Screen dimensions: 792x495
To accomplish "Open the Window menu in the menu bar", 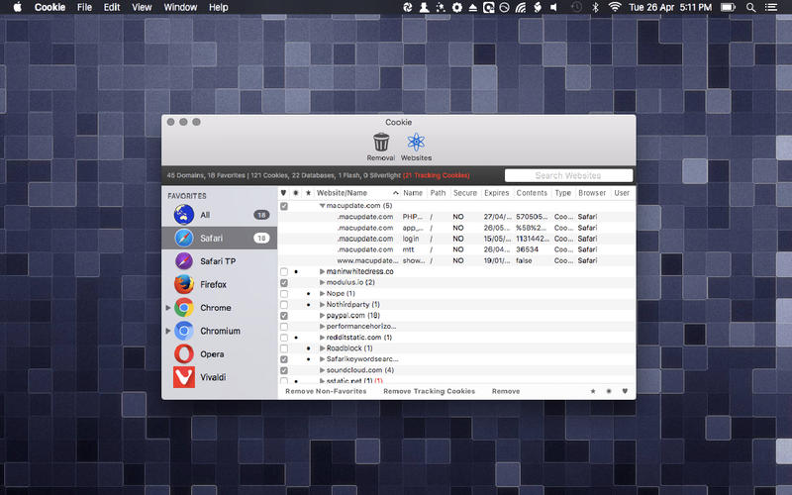I will click(x=180, y=7).
